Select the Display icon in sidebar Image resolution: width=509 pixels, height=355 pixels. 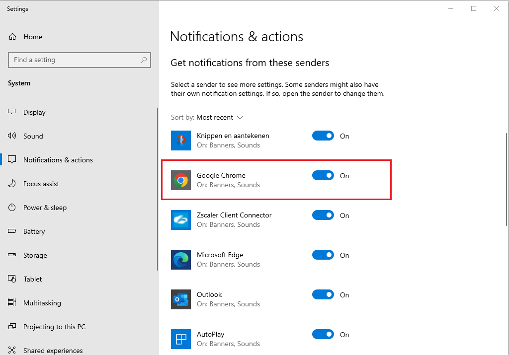coord(11,112)
